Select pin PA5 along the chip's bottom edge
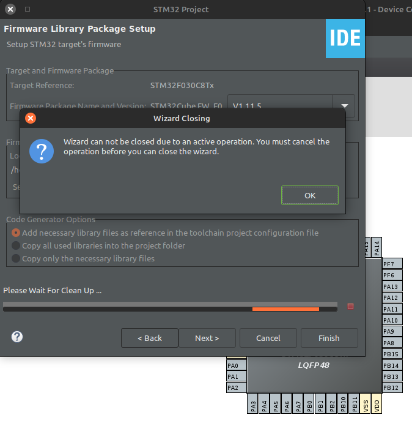Screen dimensions: 412x423 coord(276,403)
